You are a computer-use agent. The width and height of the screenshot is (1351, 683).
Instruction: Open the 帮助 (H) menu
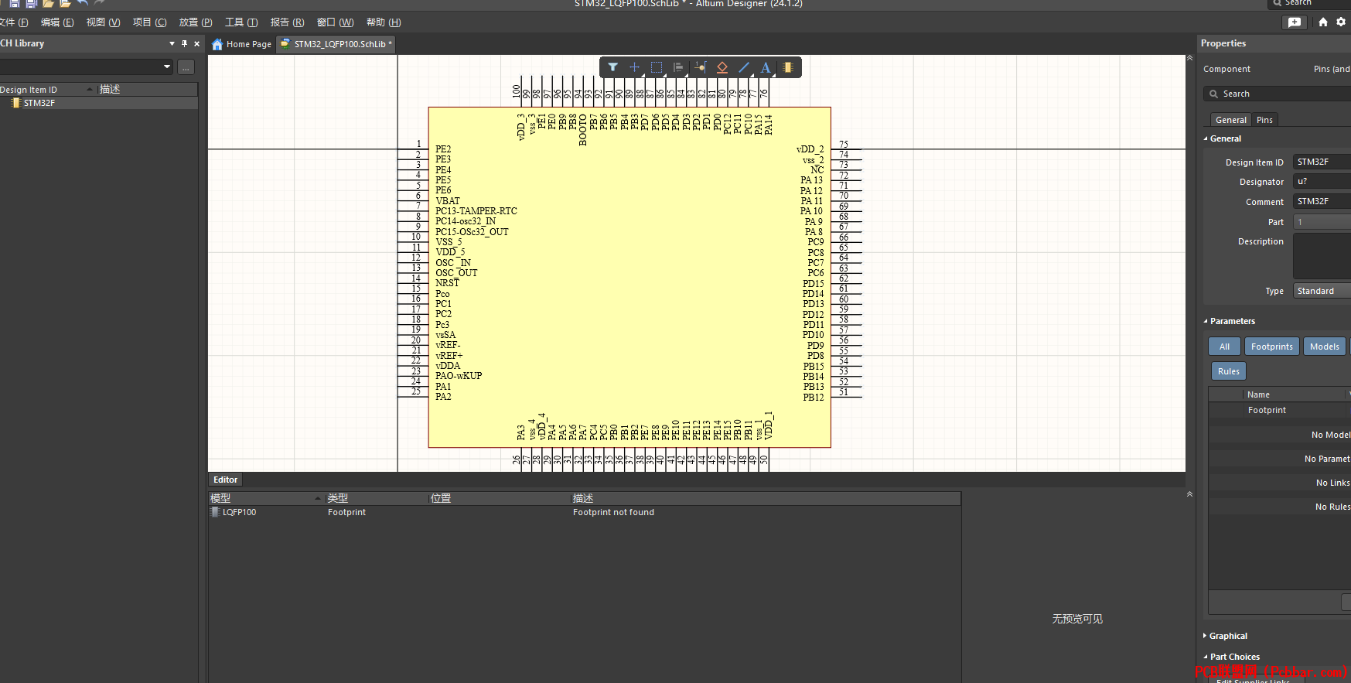(384, 22)
